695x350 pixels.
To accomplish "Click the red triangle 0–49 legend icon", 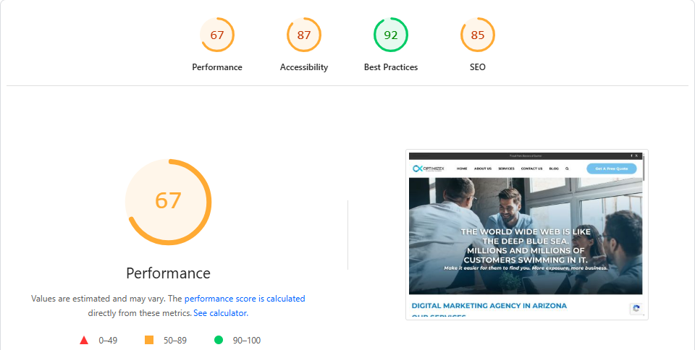I will click(x=84, y=340).
